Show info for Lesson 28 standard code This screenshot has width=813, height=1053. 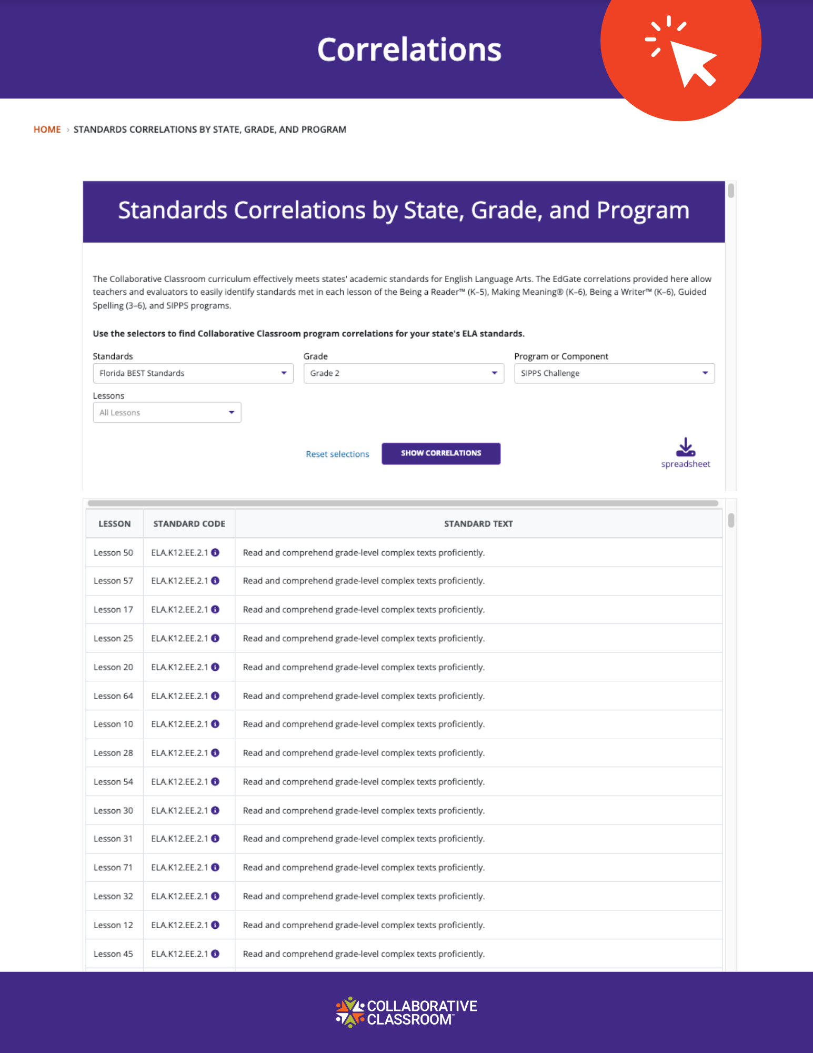pyautogui.click(x=215, y=753)
